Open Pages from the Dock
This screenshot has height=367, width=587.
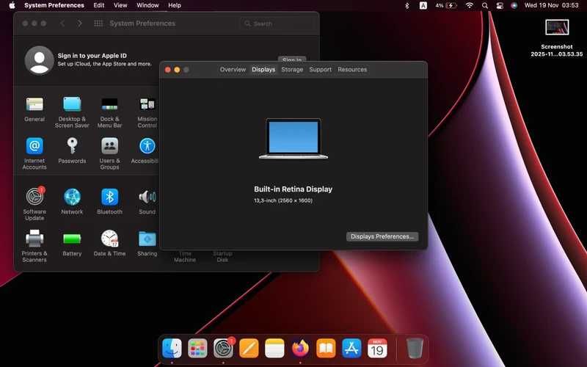click(x=249, y=348)
